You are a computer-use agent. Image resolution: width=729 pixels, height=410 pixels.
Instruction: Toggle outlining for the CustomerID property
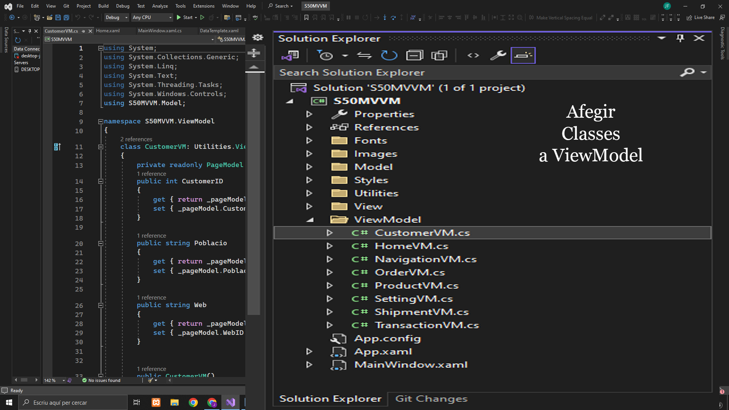(101, 181)
